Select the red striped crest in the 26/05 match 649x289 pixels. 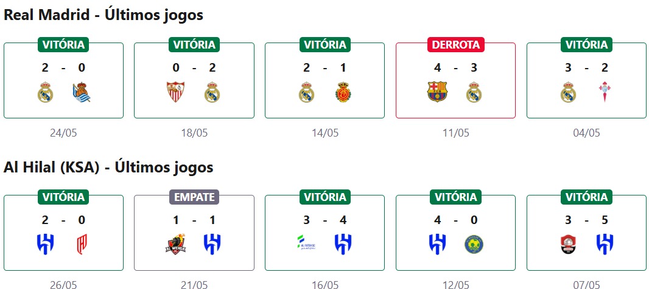pos(82,244)
